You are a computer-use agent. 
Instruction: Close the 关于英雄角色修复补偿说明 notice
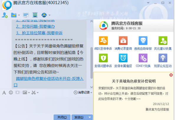pyautogui.click(x=171, y=75)
